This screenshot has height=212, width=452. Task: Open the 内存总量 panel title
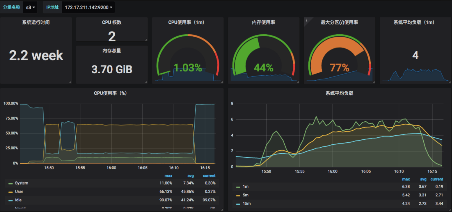(112, 51)
